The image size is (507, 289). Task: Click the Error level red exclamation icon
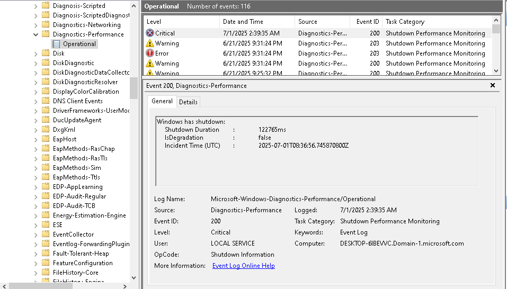(150, 53)
